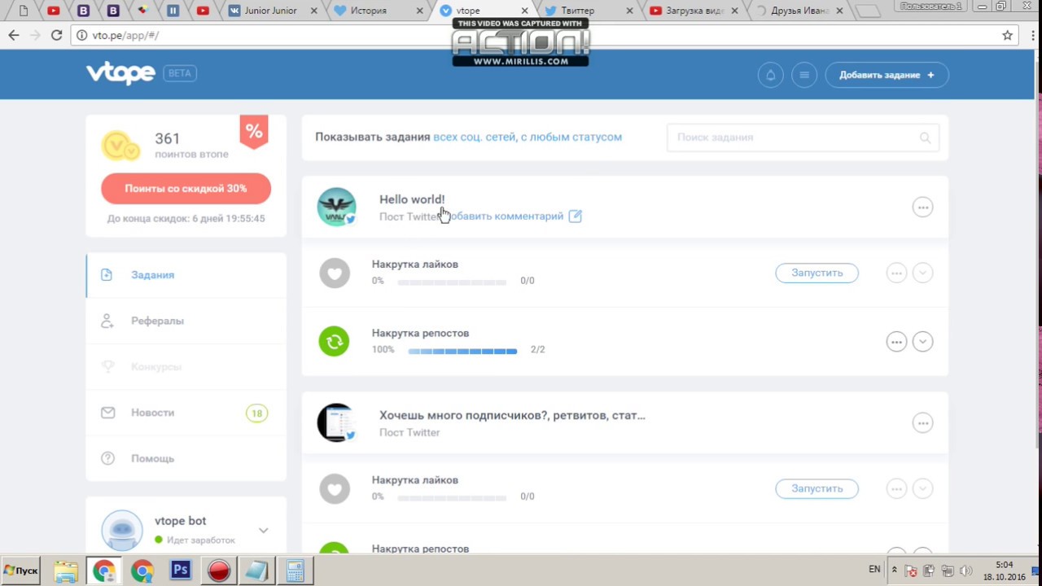Click the vtope bot avatar
1042x586 pixels.
pos(122,530)
